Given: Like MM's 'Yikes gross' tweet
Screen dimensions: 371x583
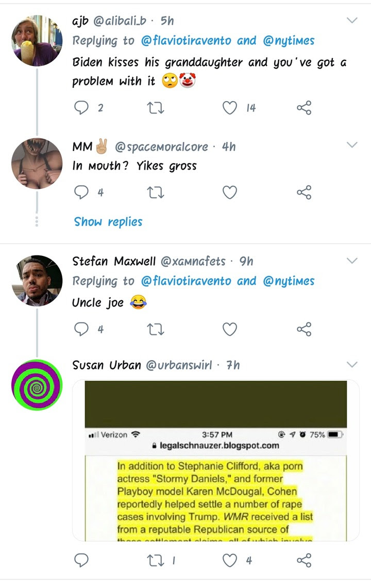Looking at the screenshot, I should point(230,192).
